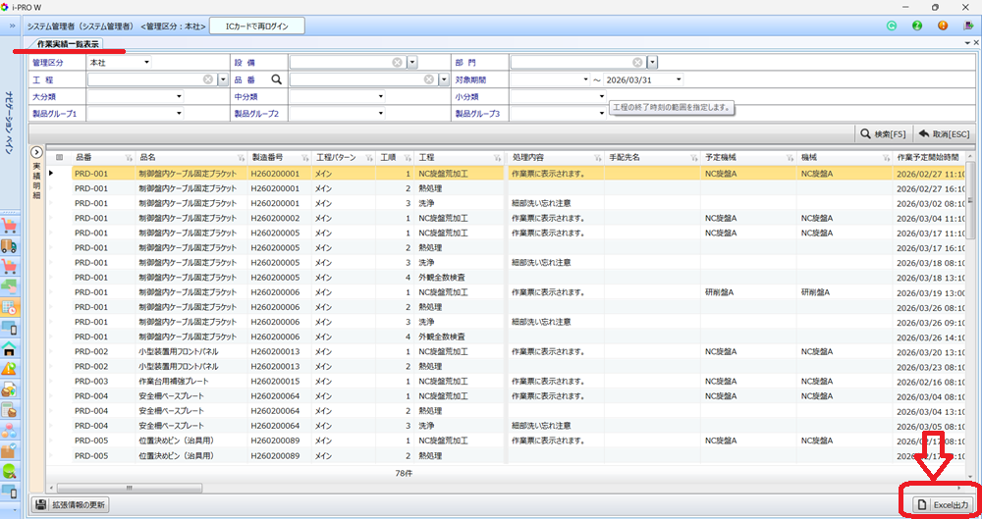Click the 拡張情報の更新 button
982x519 pixels.
[x=71, y=504]
